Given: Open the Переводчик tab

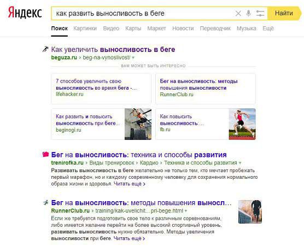Looking at the screenshot, I should [215, 28].
